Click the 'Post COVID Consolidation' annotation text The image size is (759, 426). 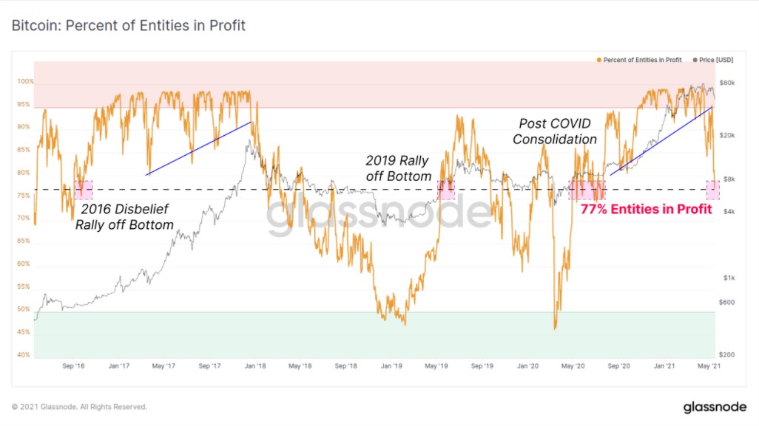point(555,131)
